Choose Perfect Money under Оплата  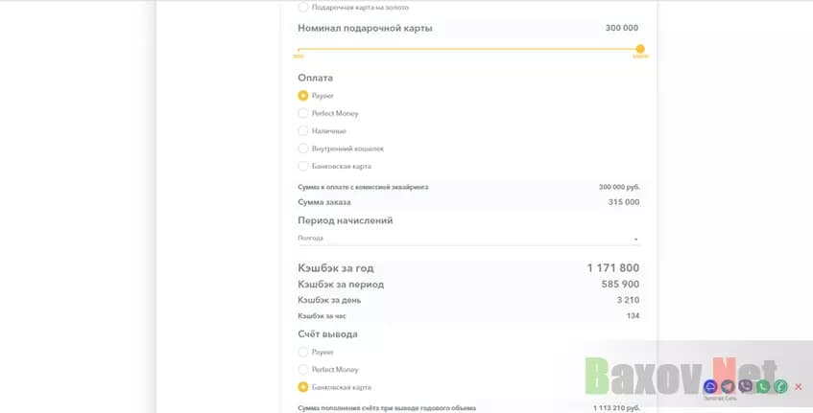(302, 113)
